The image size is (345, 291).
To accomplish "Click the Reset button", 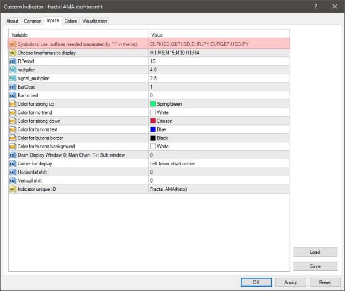I will coord(325,282).
